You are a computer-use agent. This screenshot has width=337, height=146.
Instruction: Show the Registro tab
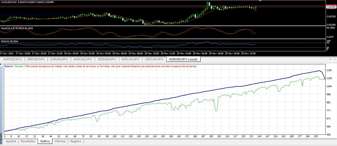(76, 141)
